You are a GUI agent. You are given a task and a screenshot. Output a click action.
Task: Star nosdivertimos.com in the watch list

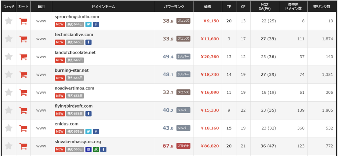(x=9, y=92)
